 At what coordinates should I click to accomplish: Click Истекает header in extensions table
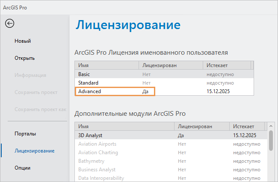coord(247,126)
